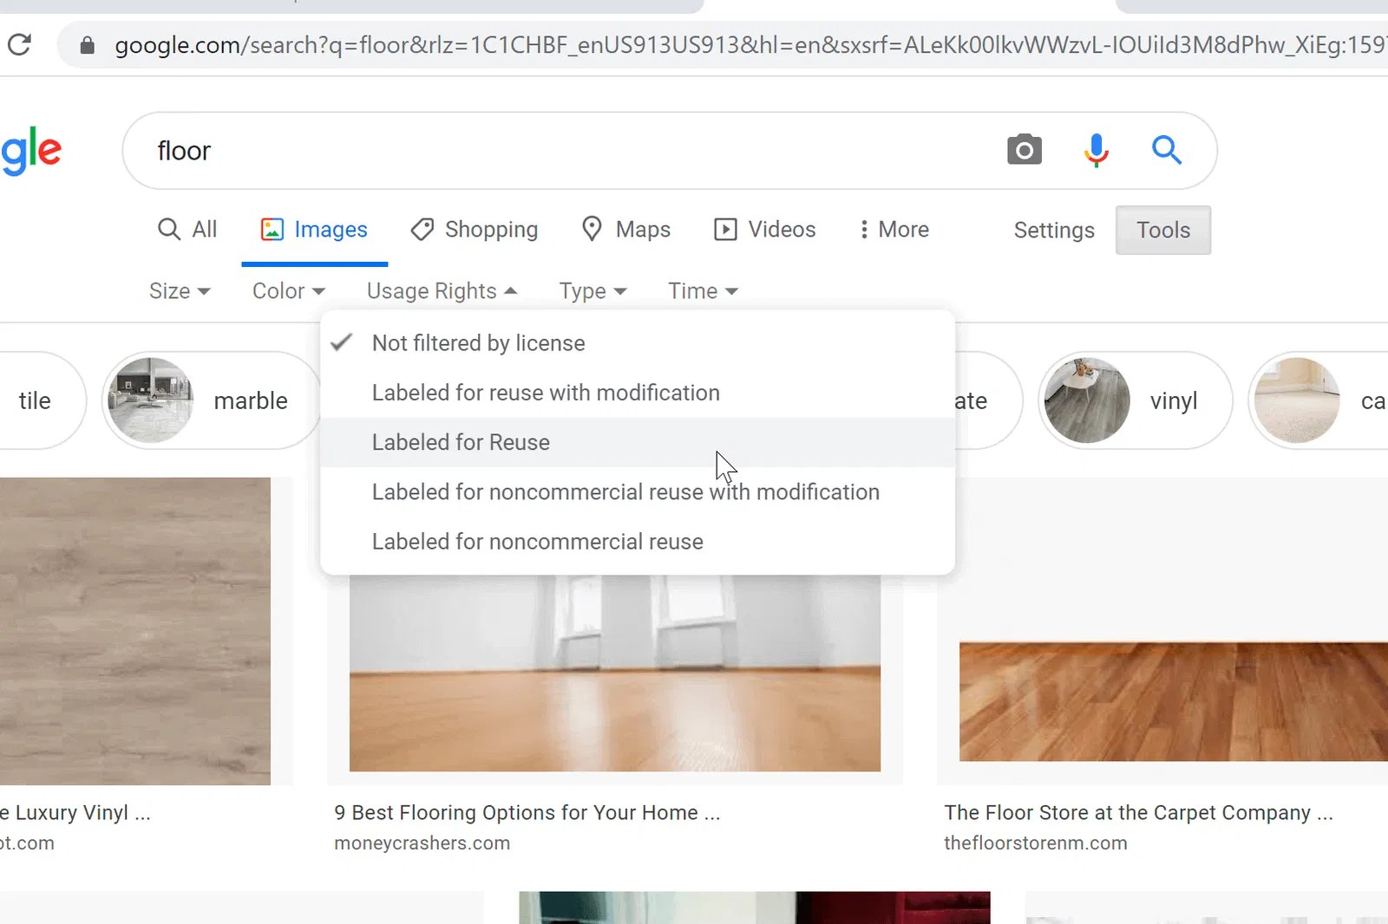The height and width of the screenshot is (924, 1388).
Task: Select Labeled for Reuse filter
Action: point(461,442)
